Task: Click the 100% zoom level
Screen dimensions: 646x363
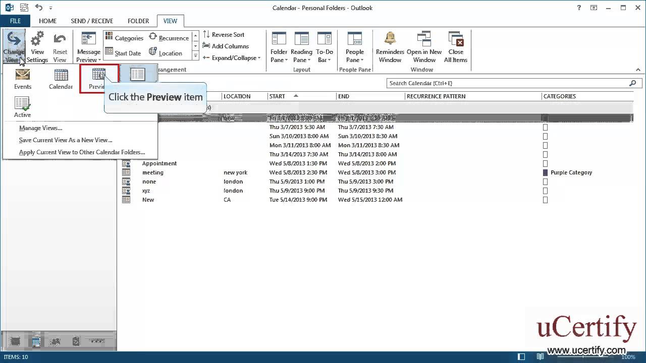Action: 628,357
